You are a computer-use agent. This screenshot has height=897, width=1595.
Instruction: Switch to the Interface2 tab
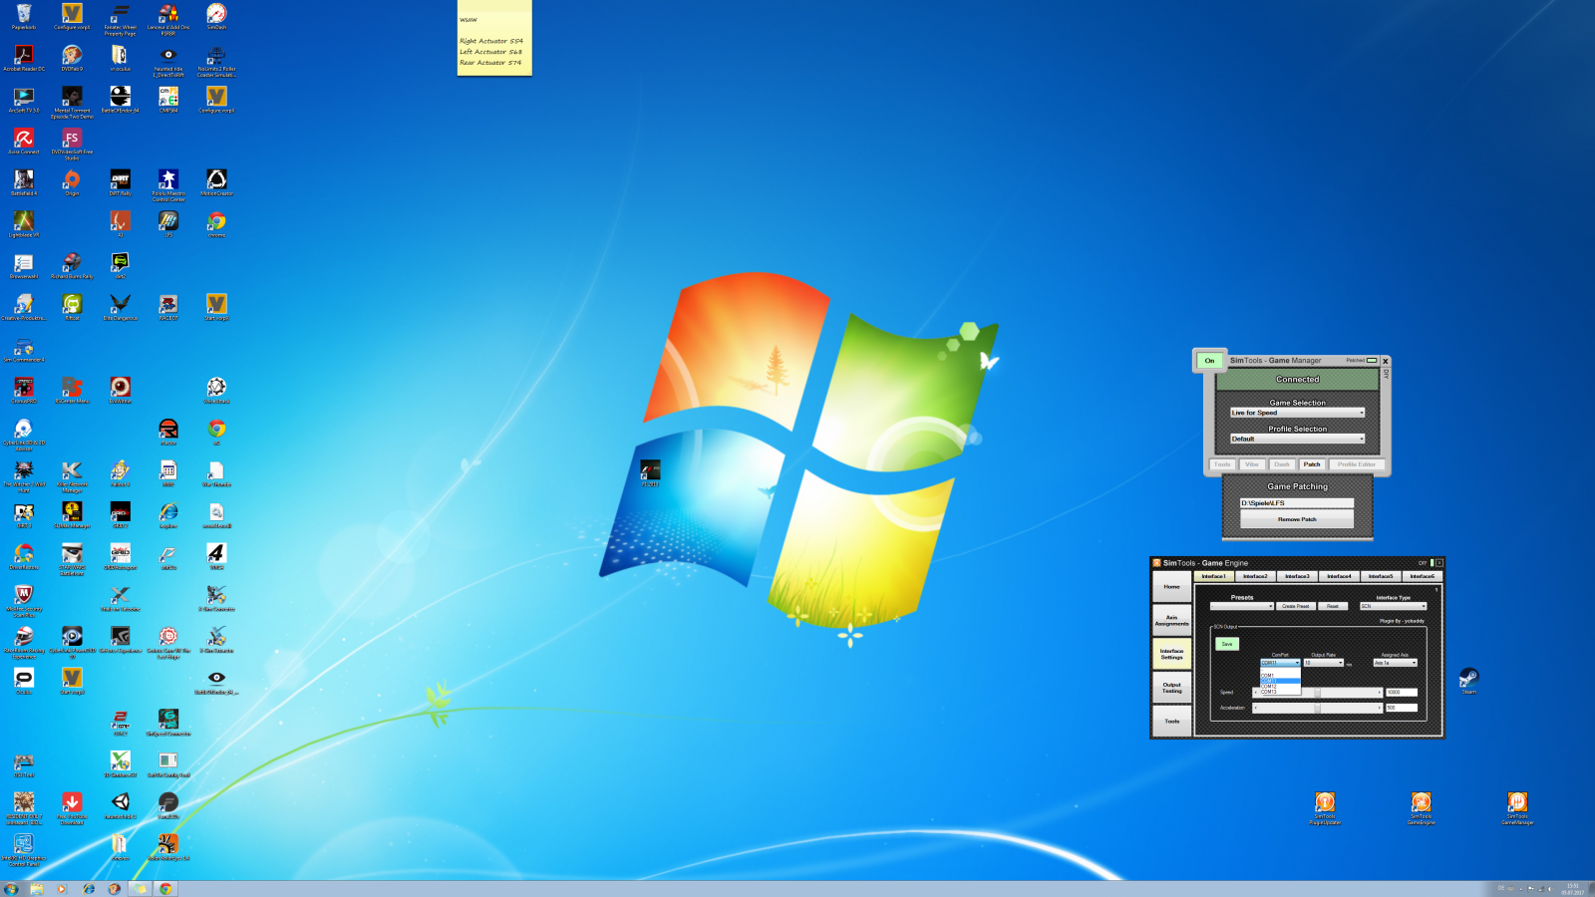pyautogui.click(x=1255, y=576)
